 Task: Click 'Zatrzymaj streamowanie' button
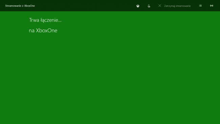177,6
